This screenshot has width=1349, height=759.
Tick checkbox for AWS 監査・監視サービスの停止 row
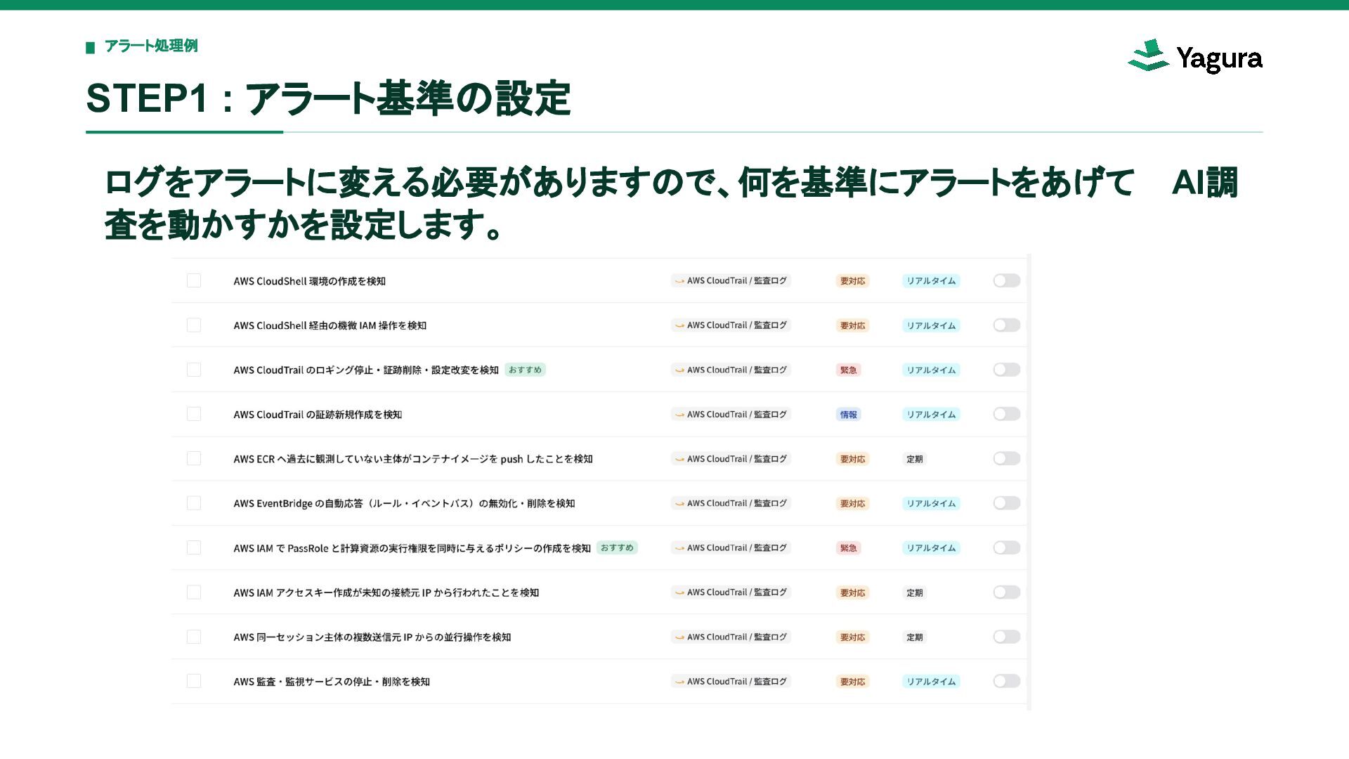194,681
